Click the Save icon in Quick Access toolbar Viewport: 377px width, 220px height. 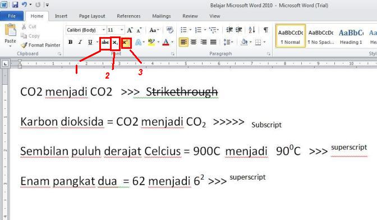coord(15,4)
